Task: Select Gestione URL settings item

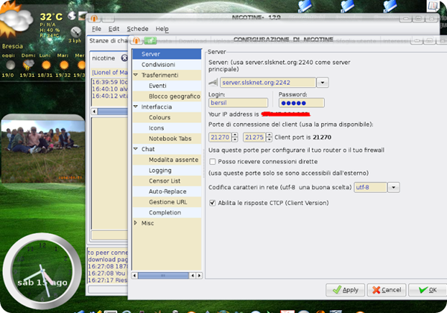Action: point(167,202)
